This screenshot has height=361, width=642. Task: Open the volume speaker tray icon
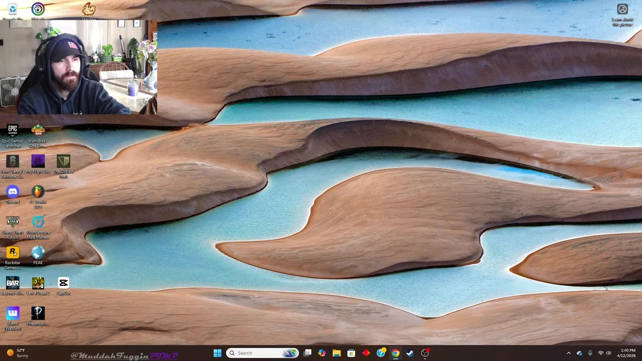coord(609,353)
